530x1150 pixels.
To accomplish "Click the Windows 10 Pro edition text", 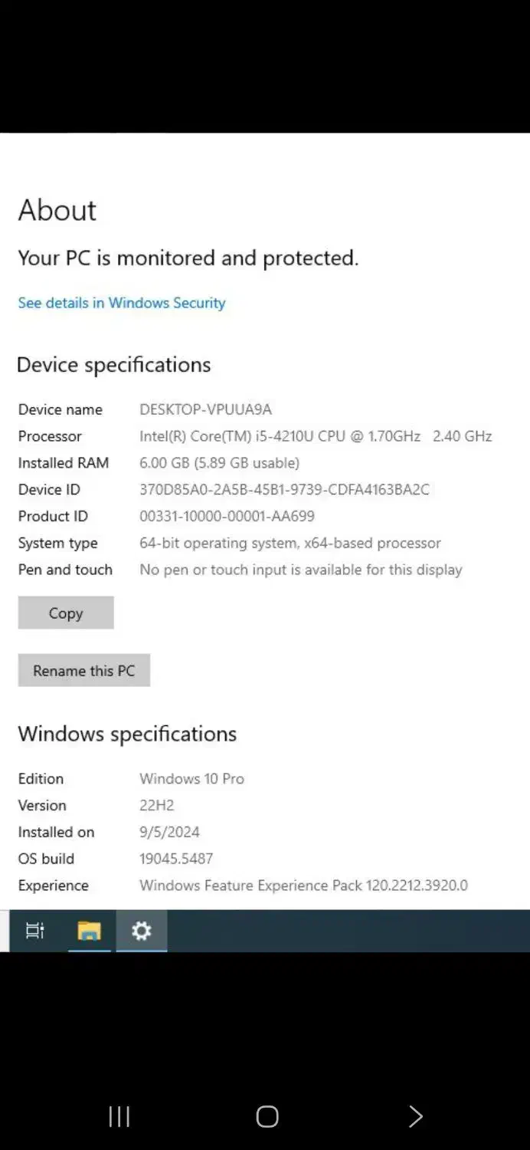I will (x=191, y=779).
